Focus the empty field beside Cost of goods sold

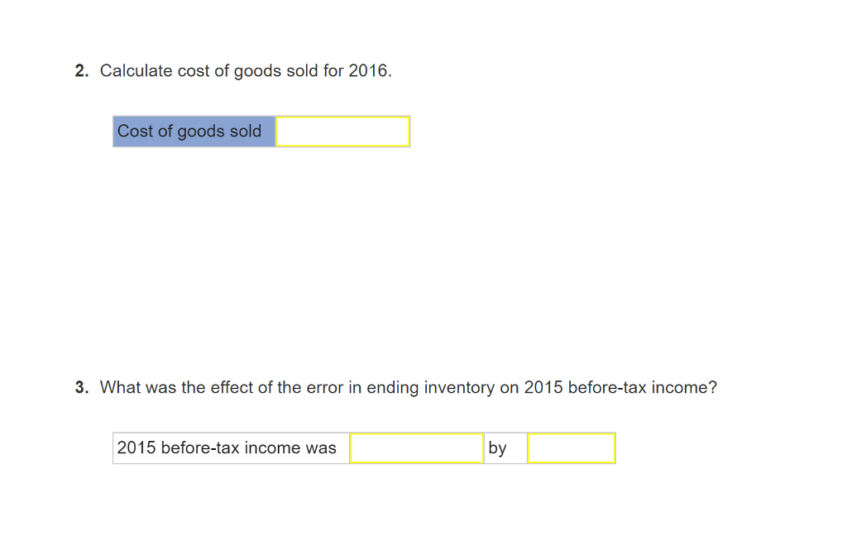coord(342,131)
